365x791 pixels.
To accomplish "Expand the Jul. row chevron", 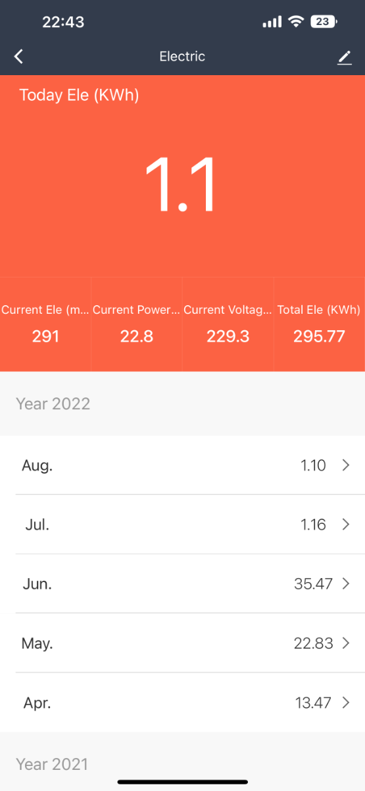I will (346, 525).
